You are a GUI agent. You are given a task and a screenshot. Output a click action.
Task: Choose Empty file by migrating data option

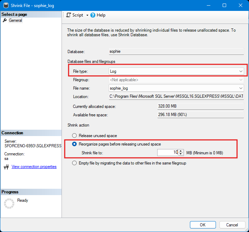[x=74, y=163]
